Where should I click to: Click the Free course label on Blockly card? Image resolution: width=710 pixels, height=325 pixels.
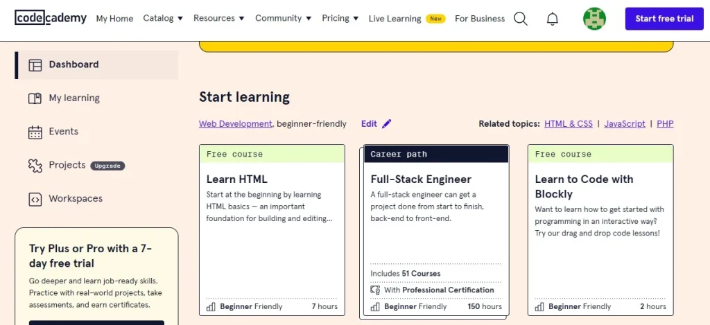pyautogui.click(x=563, y=154)
